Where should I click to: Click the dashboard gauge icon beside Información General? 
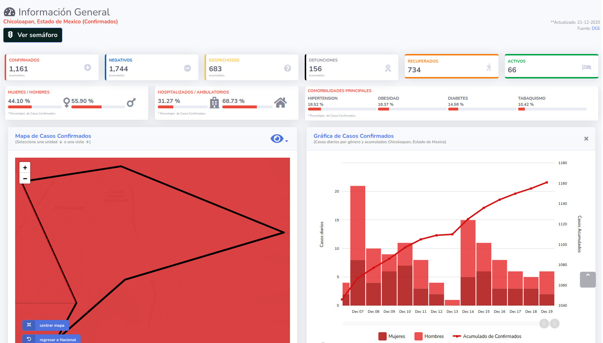pos(9,12)
